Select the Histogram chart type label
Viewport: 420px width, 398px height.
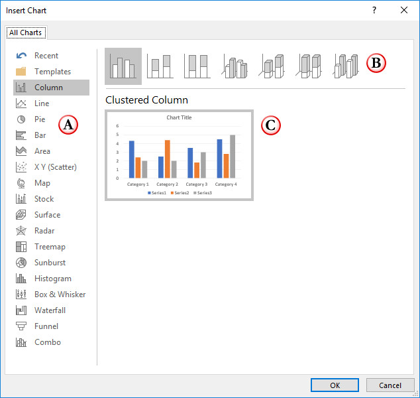(x=53, y=279)
